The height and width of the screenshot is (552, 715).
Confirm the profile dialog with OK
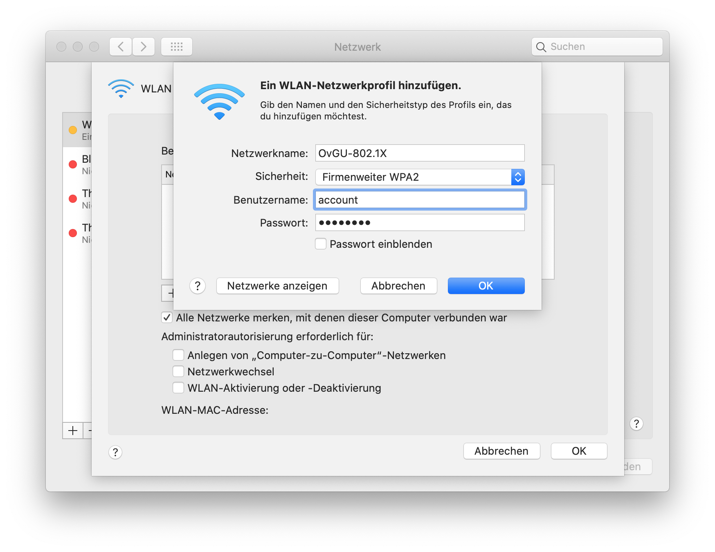[486, 285]
